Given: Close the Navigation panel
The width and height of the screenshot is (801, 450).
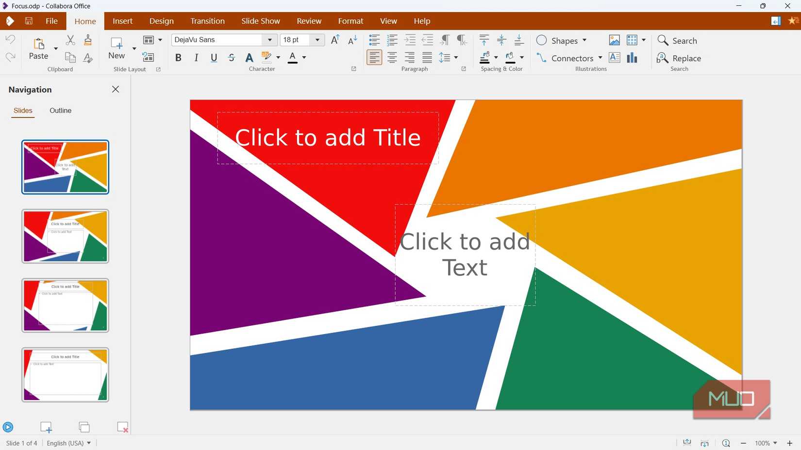Looking at the screenshot, I should pos(116,89).
